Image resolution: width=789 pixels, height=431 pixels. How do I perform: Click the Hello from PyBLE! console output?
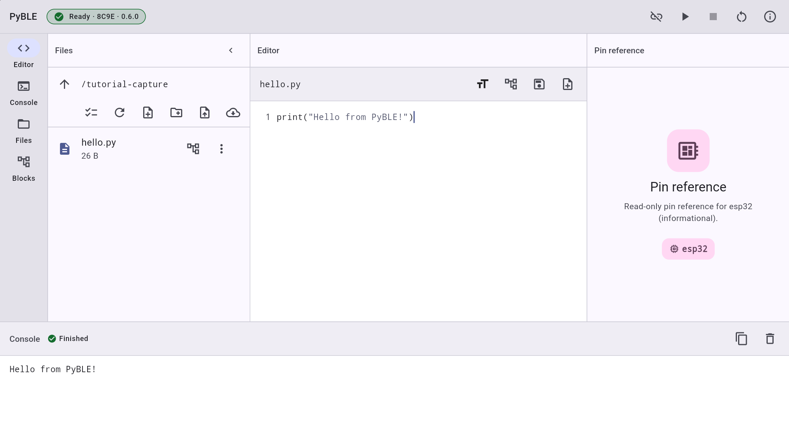[53, 369]
